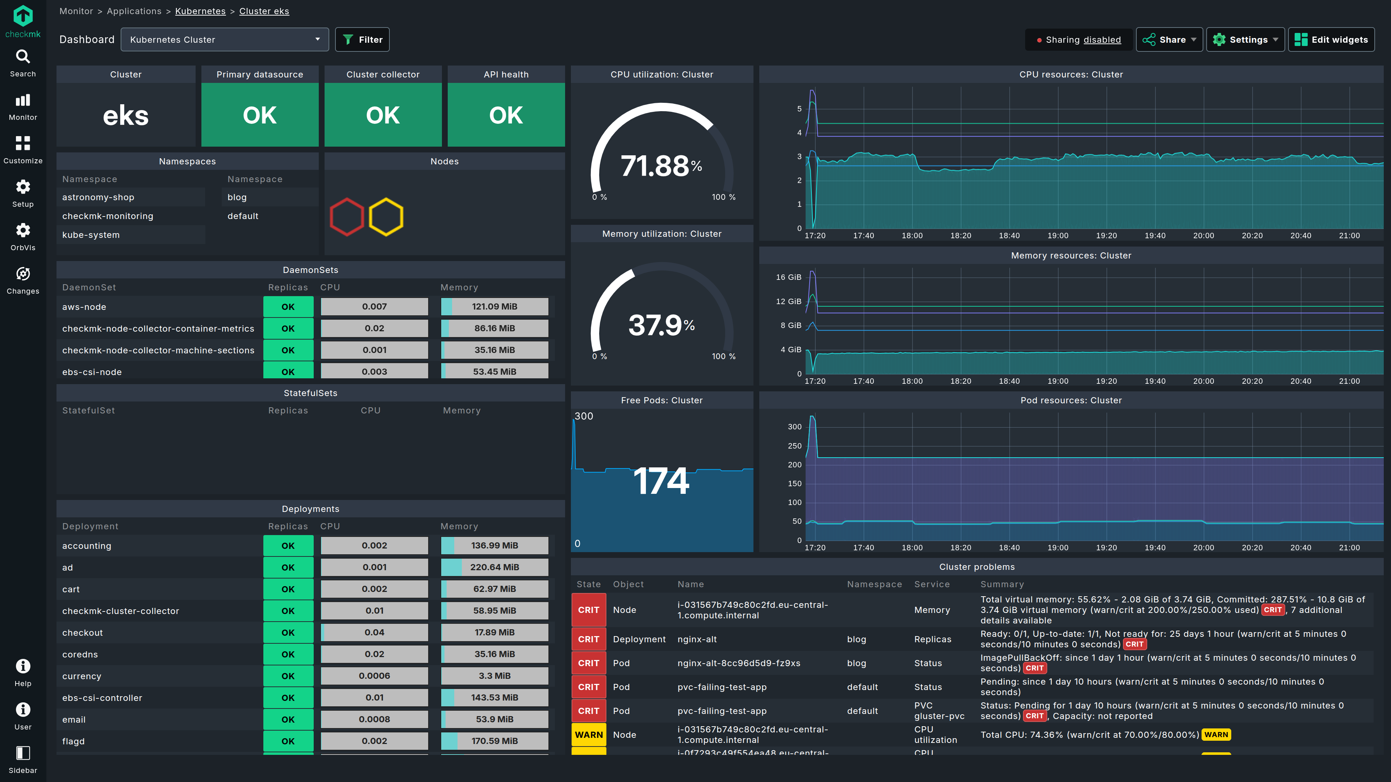
Task: Open the User menu
Action: tap(23, 710)
